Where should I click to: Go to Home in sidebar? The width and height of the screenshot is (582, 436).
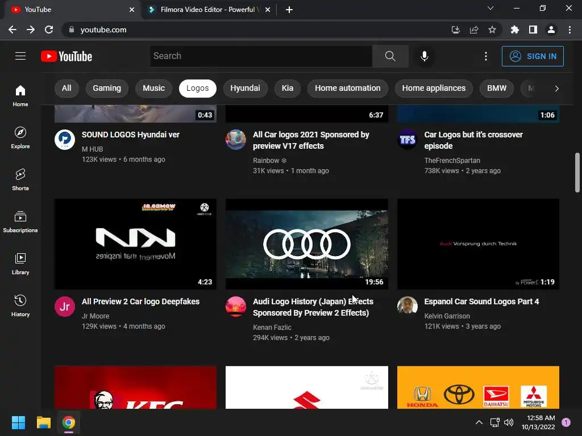pos(20,95)
